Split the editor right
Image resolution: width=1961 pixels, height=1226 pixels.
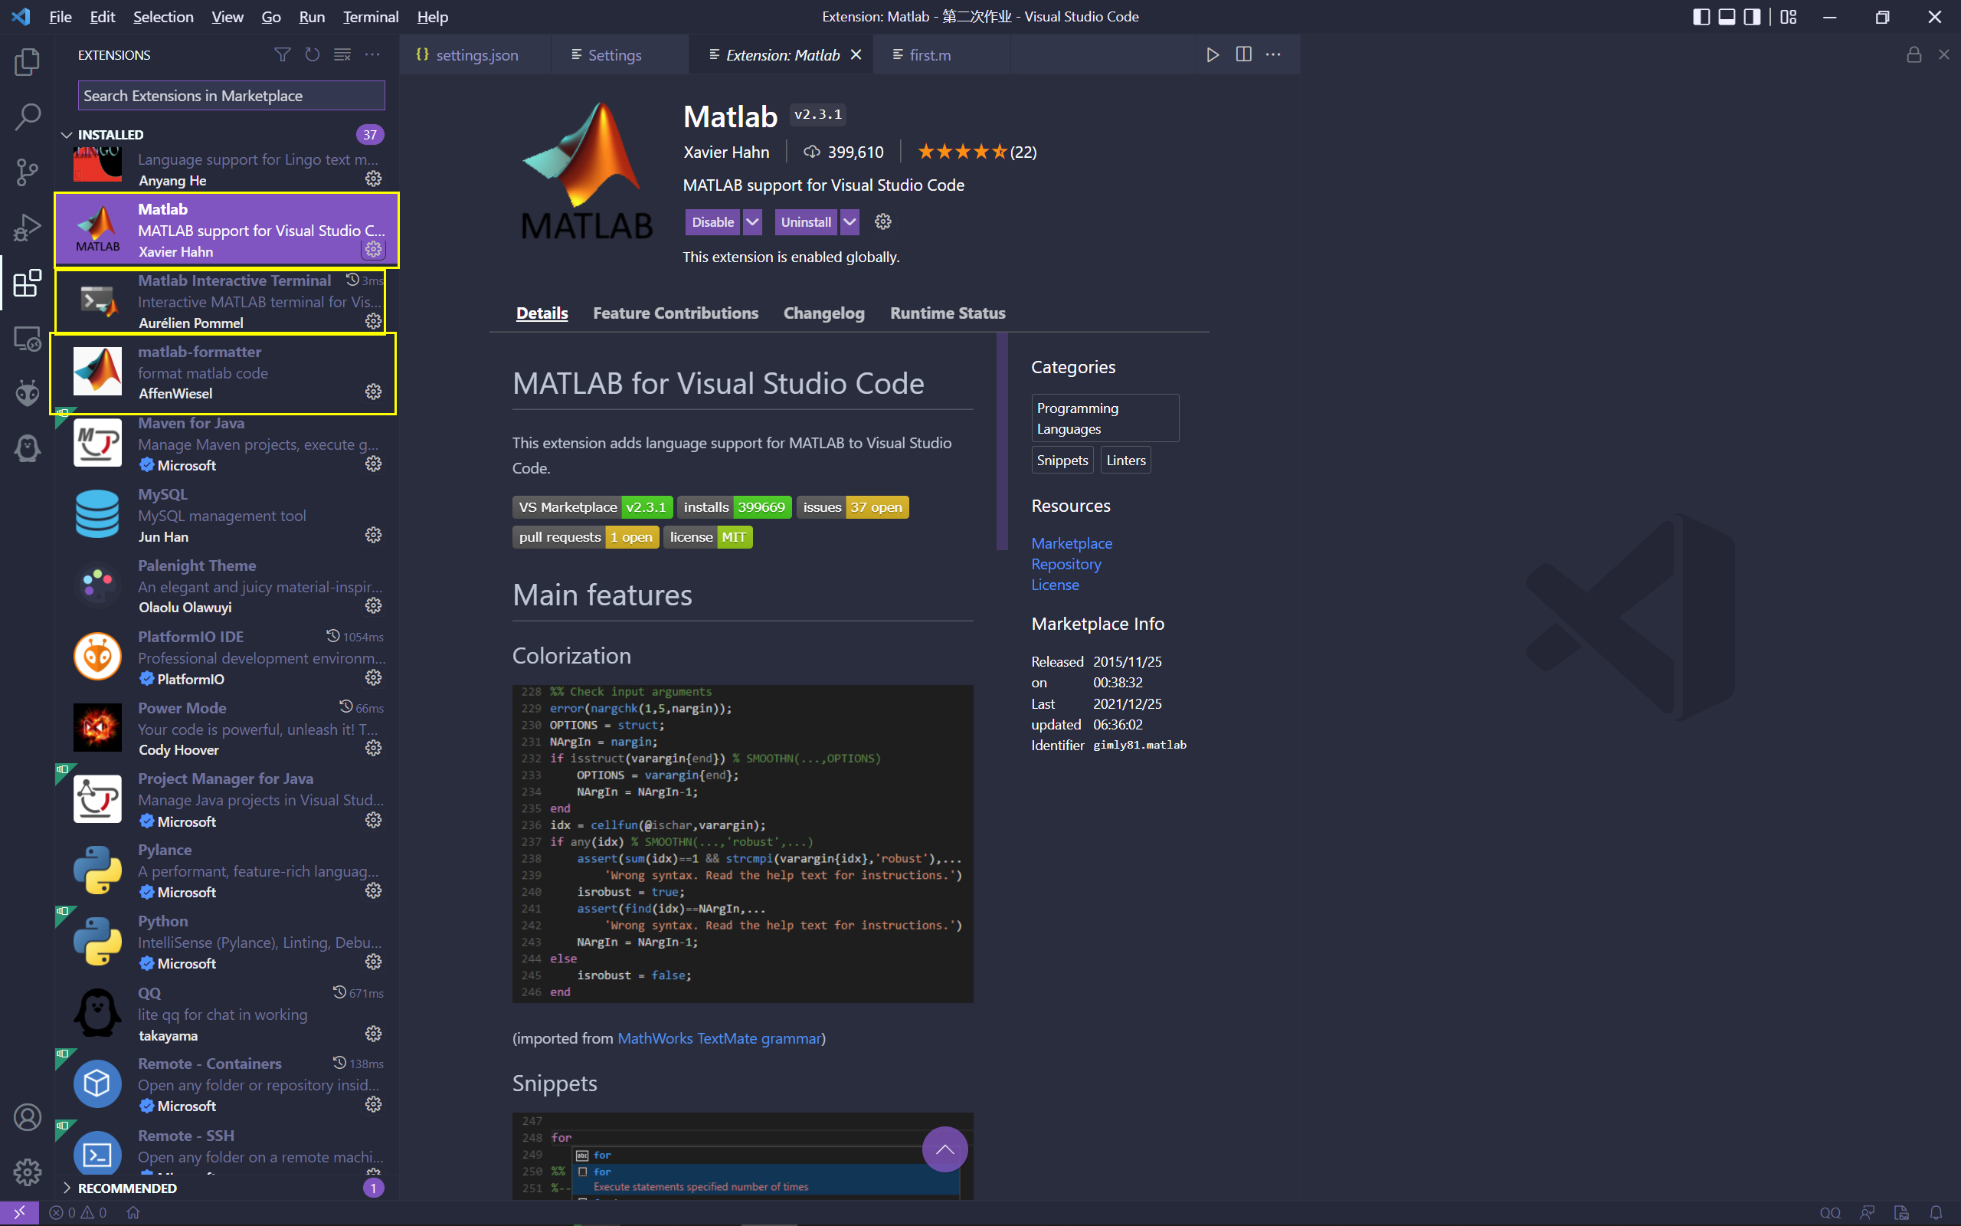(1243, 54)
